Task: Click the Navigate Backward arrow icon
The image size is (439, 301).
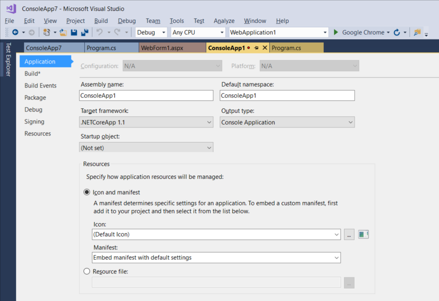Action: pos(15,32)
